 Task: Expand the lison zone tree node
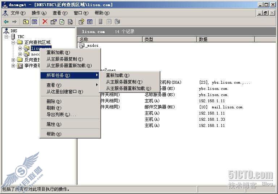click(x=20, y=48)
